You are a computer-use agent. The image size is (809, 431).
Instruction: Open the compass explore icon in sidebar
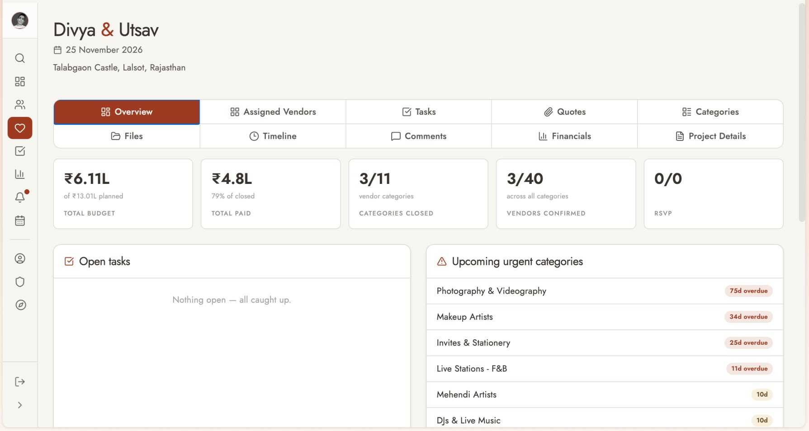(20, 305)
